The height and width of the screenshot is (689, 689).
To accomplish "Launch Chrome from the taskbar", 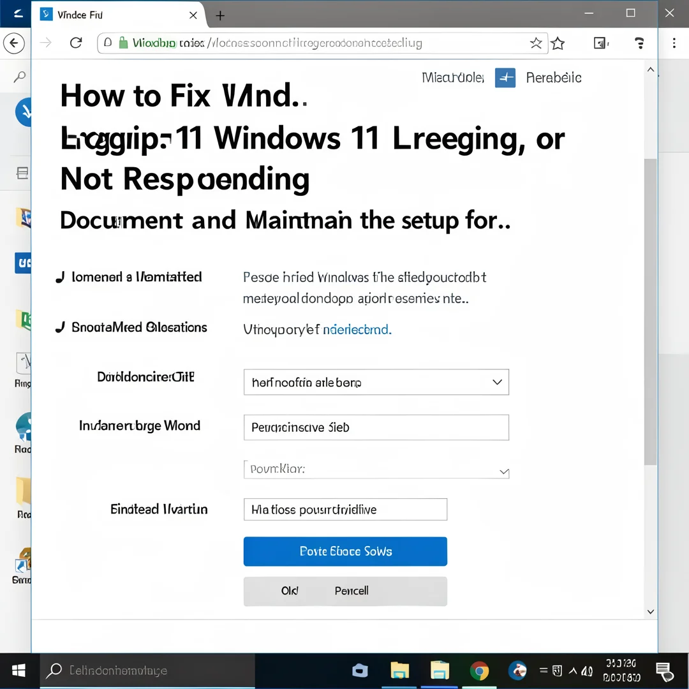I will [479, 671].
